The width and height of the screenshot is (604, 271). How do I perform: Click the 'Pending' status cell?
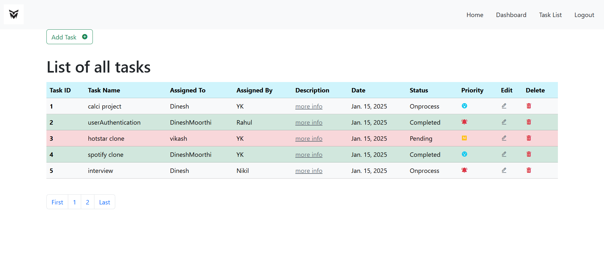[421, 139]
